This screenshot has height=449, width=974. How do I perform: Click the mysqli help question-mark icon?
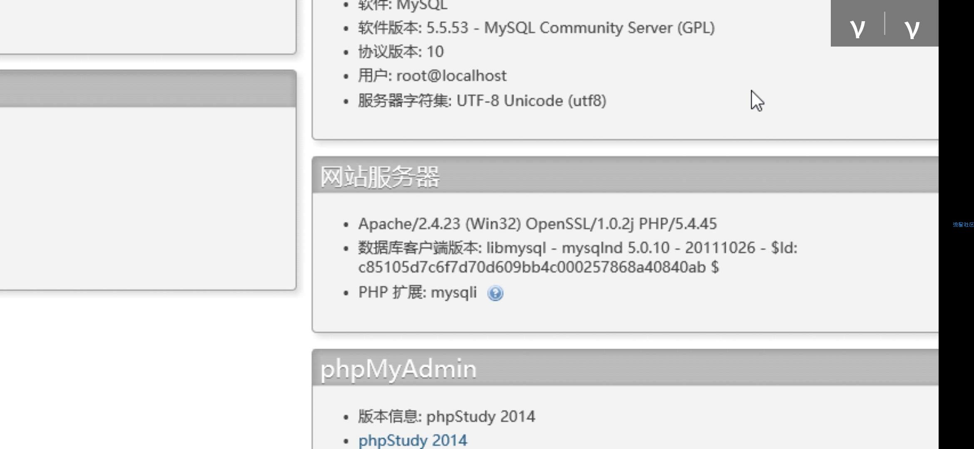495,294
